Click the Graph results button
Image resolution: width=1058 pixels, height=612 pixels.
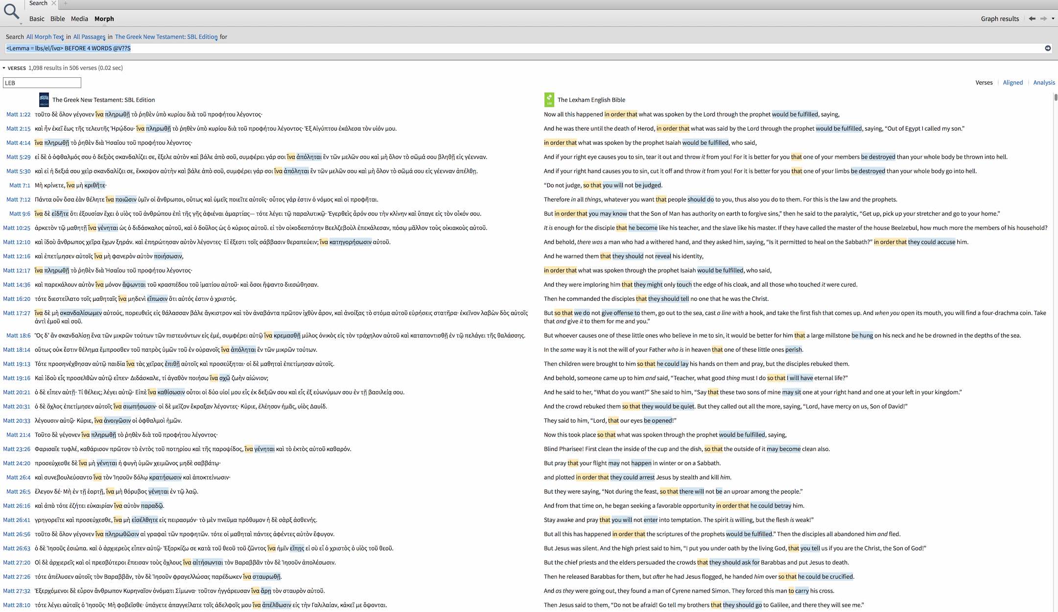1000,19
